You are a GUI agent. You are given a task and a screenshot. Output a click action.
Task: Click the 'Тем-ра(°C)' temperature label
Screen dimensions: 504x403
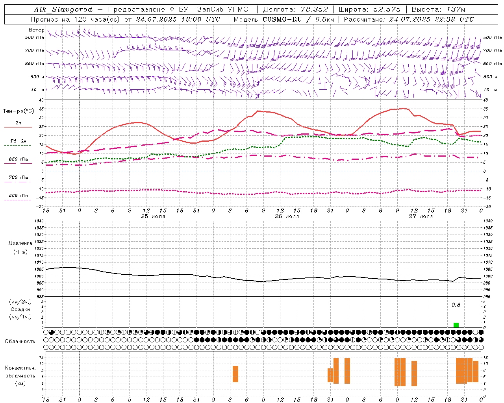pos(19,111)
